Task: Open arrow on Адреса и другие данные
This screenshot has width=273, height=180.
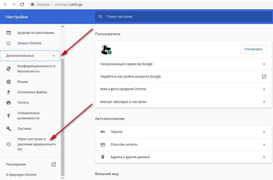Action: (264, 157)
